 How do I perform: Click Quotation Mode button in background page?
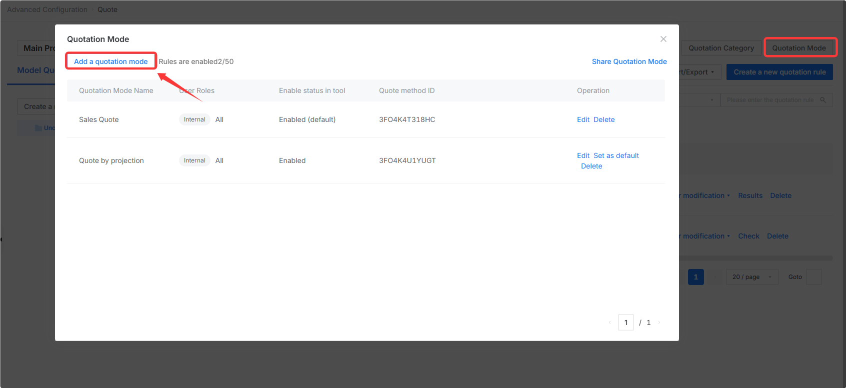tap(799, 48)
